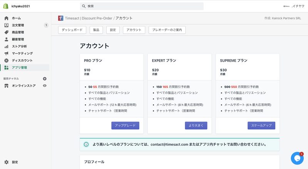The image size is (308, 169).
Task: Click PRO プラン card title
Action: pos(93,60)
